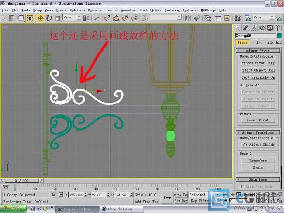The height and width of the screenshot is (213, 284).
Task: Toggle the Selection Lock padlock icon
Action: [53, 195]
